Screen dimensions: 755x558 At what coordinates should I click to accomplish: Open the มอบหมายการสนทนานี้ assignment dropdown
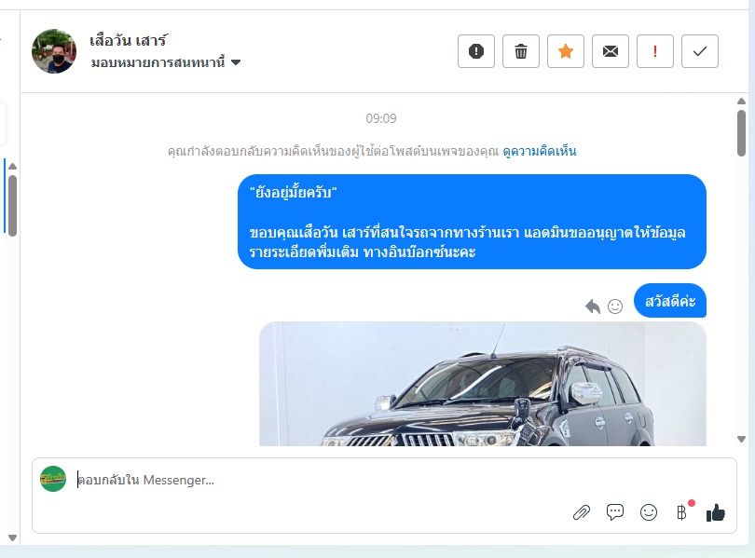click(166, 62)
